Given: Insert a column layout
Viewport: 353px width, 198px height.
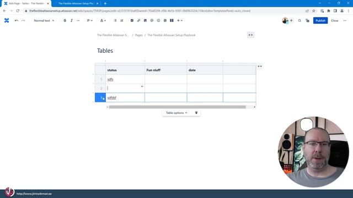Looking at the screenshot, I should [x=172, y=20].
